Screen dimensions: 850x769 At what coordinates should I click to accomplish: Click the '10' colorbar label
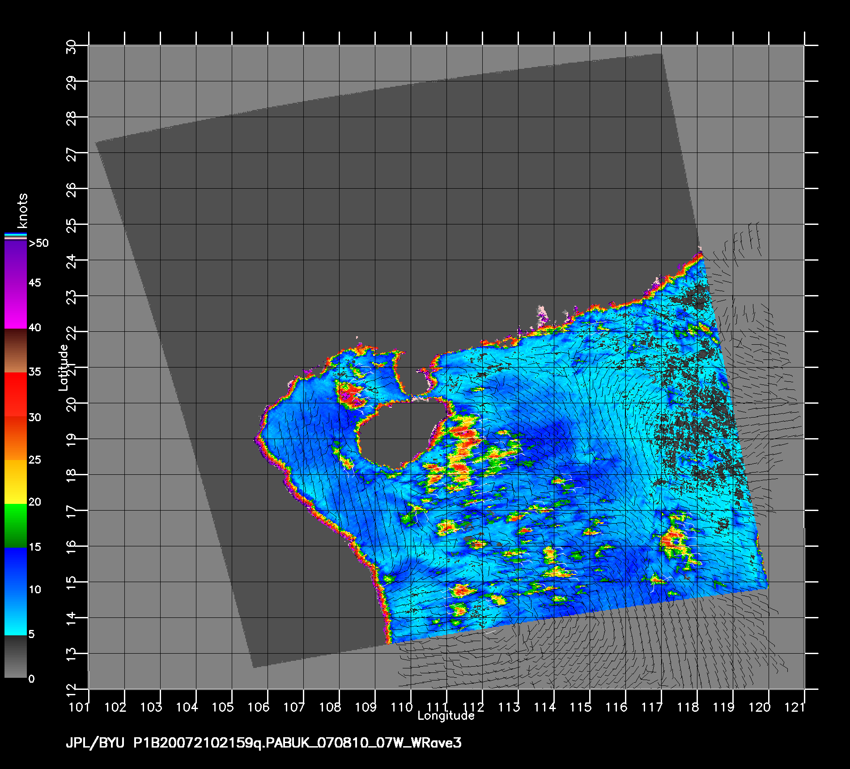tap(35, 589)
